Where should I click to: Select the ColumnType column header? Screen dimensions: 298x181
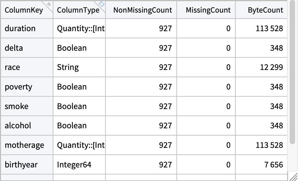click(78, 10)
